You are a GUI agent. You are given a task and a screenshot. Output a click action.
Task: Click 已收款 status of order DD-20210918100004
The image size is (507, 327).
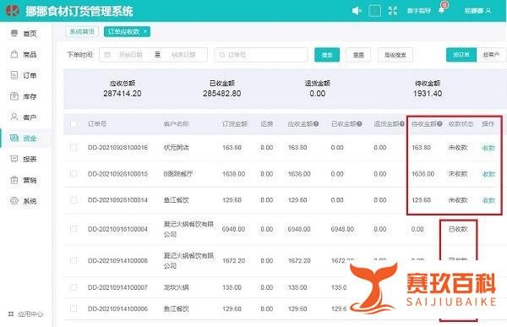458,229
